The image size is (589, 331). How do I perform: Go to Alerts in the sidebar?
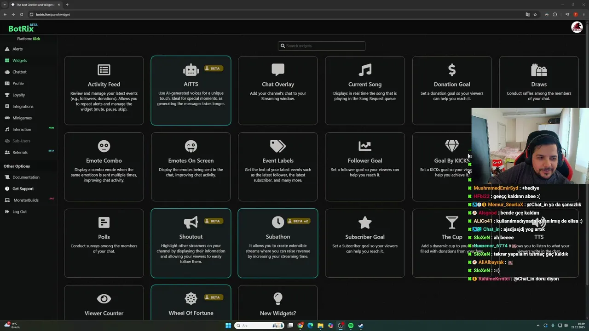click(17, 49)
